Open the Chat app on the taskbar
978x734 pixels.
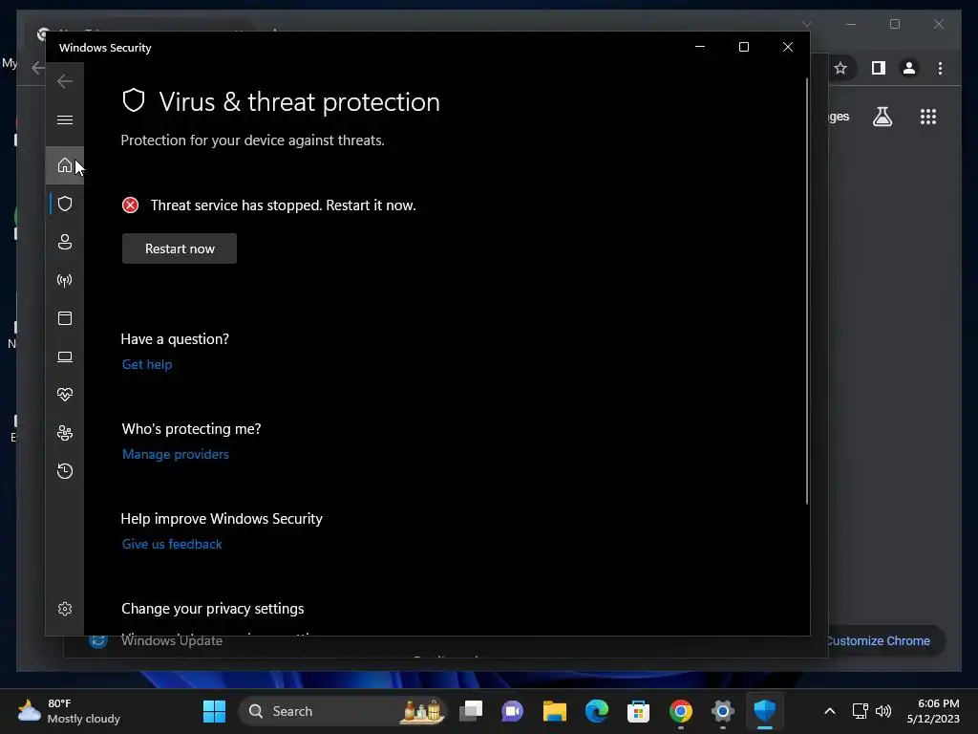point(512,711)
